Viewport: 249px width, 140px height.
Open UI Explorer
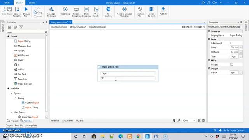tap(109, 12)
